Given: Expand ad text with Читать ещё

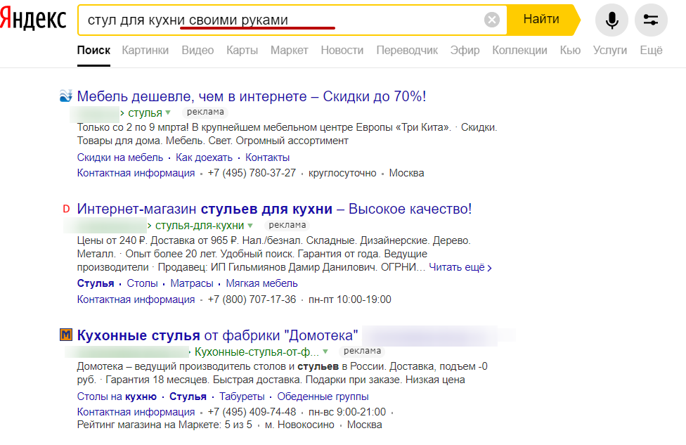Looking at the screenshot, I should [x=460, y=267].
